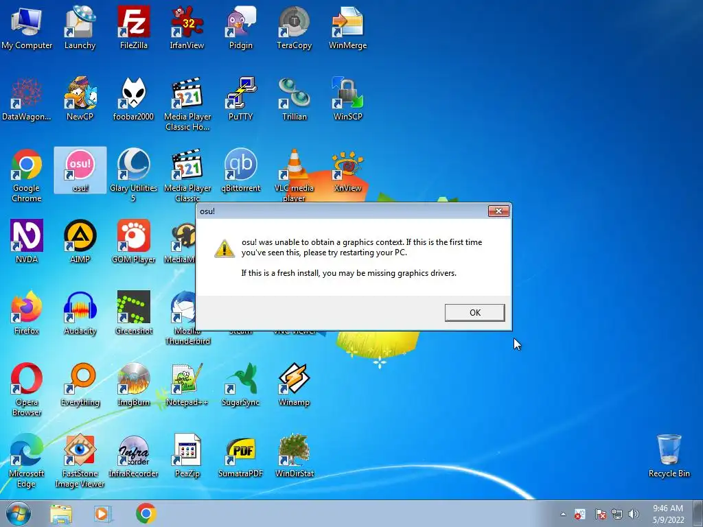
Task: Select the Winamp desktop shortcut
Action: [294, 384]
